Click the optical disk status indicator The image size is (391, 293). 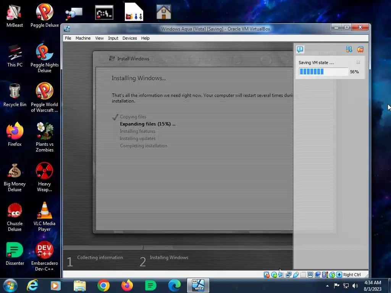(274, 275)
